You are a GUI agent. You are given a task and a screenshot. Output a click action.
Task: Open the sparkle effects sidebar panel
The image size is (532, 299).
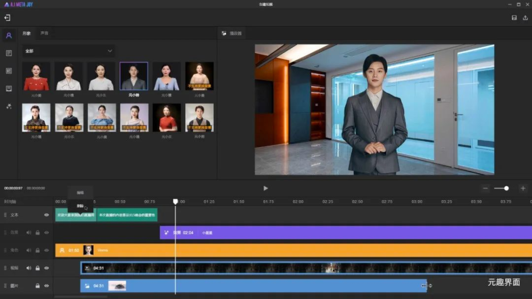(9, 106)
